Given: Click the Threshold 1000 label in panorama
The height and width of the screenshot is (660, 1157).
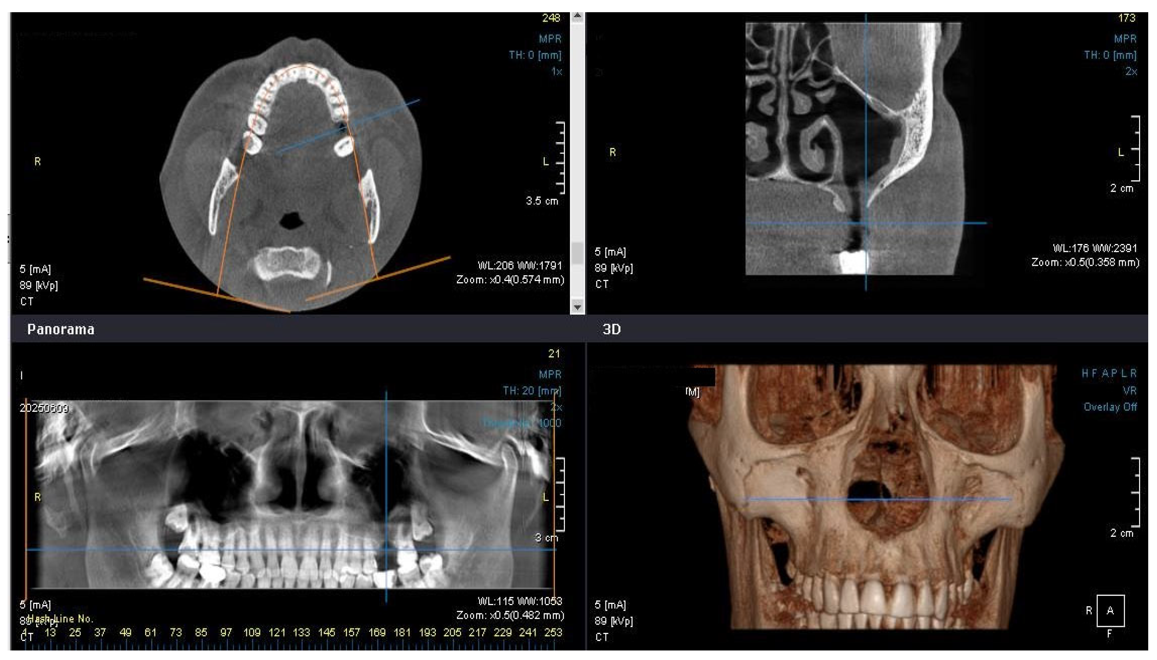Looking at the screenshot, I should pos(522,423).
